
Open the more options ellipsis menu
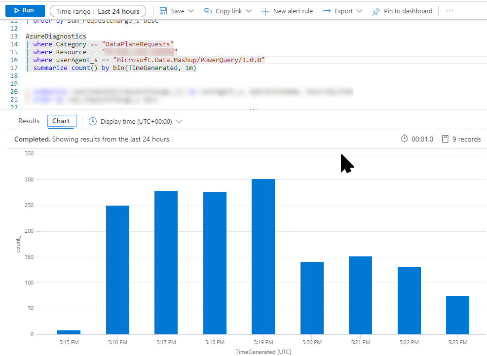coord(449,11)
